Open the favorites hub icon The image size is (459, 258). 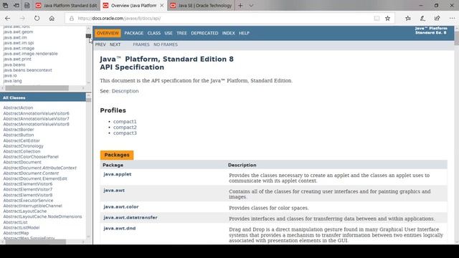[408, 19]
